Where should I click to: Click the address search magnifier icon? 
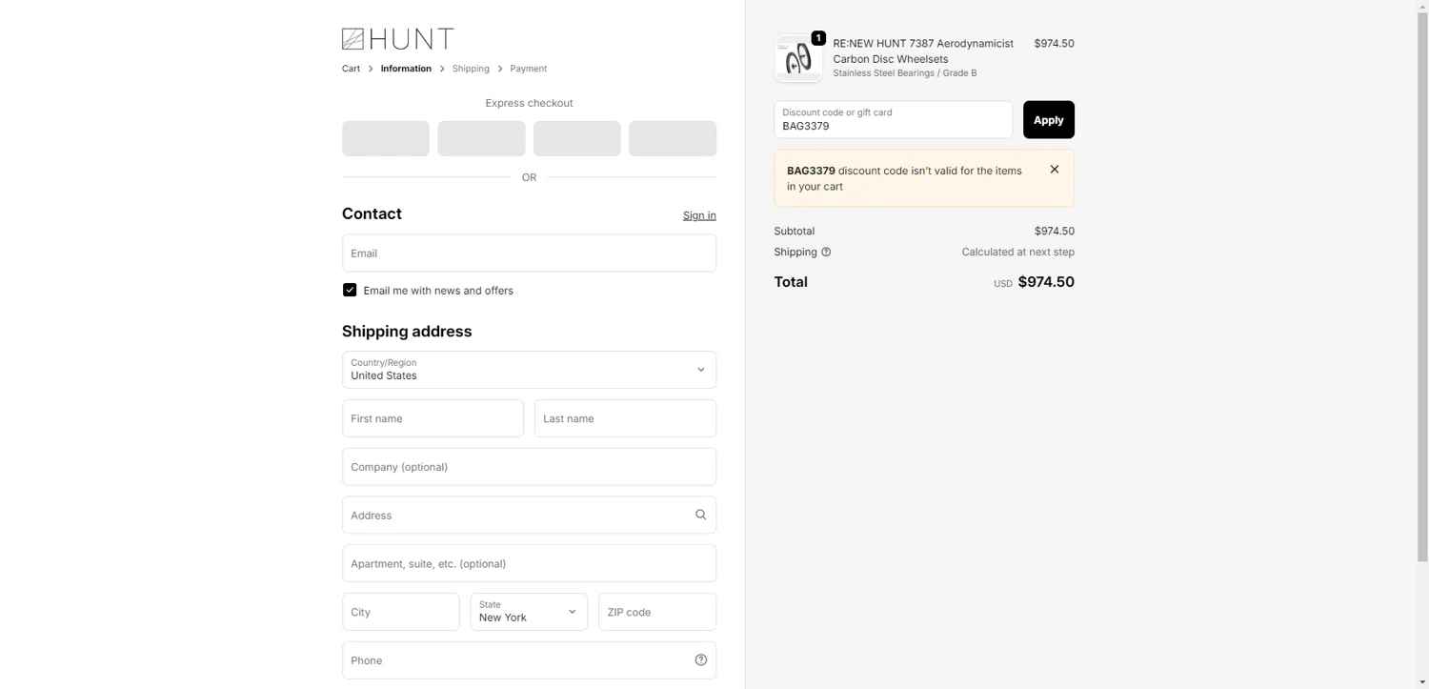pos(700,515)
